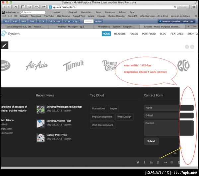199x176 pixels.
Task: Click the Google Plus footer icon
Action: click(x=158, y=162)
